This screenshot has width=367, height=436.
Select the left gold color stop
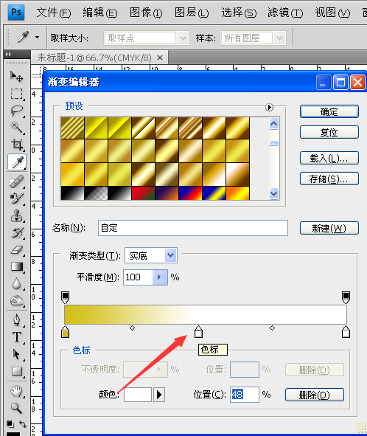coord(65,332)
